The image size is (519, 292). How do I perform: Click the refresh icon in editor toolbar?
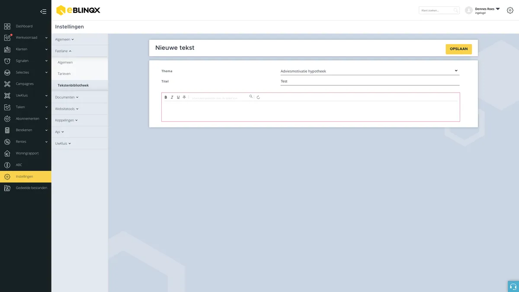click(x=258, y=97)
